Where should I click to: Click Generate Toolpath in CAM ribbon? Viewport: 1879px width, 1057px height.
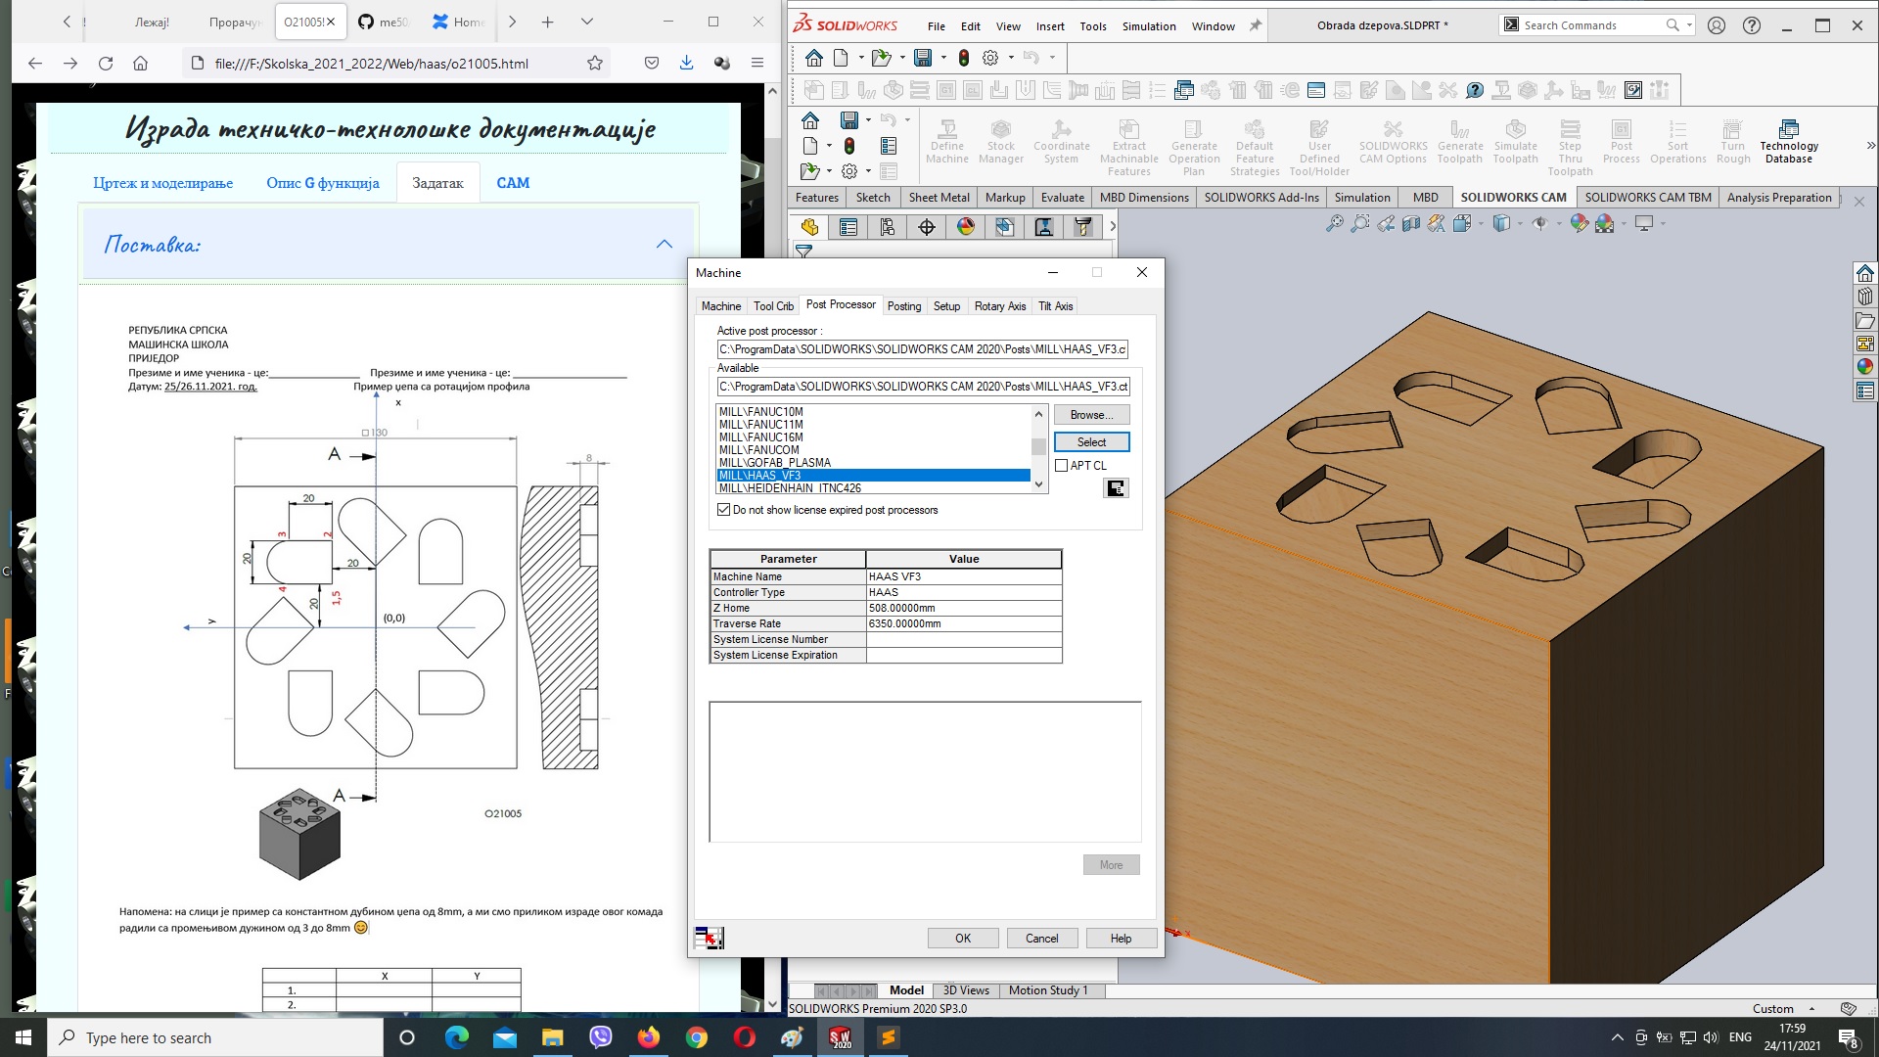point(1459,142)
